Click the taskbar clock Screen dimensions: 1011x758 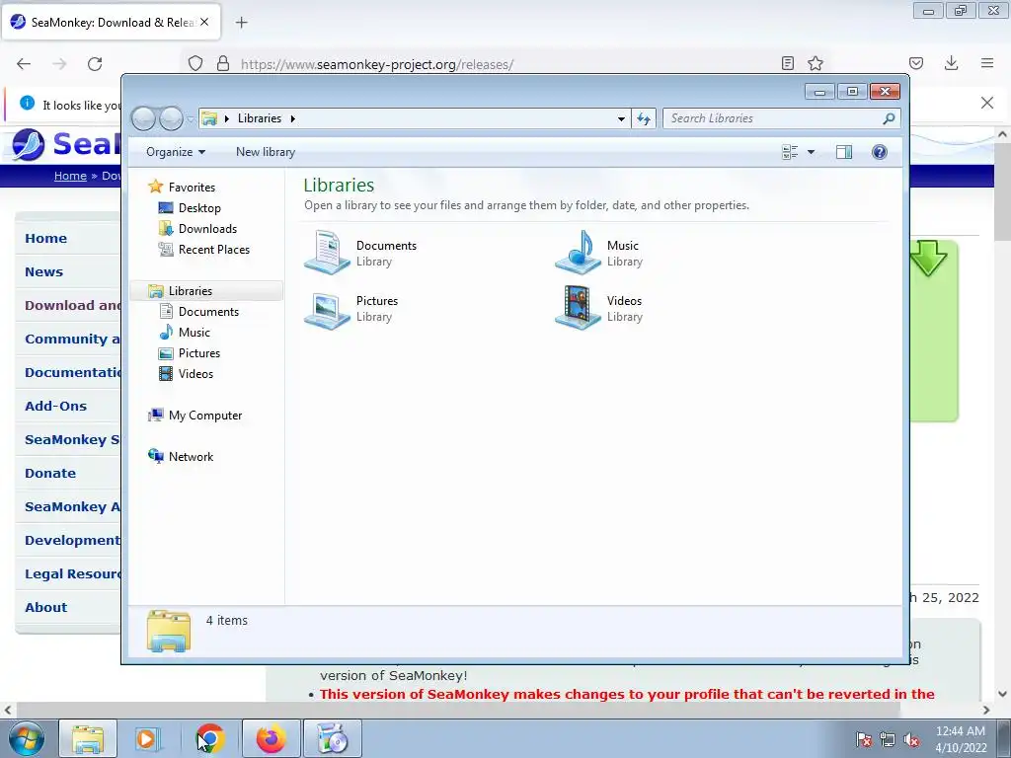[961, 739]
